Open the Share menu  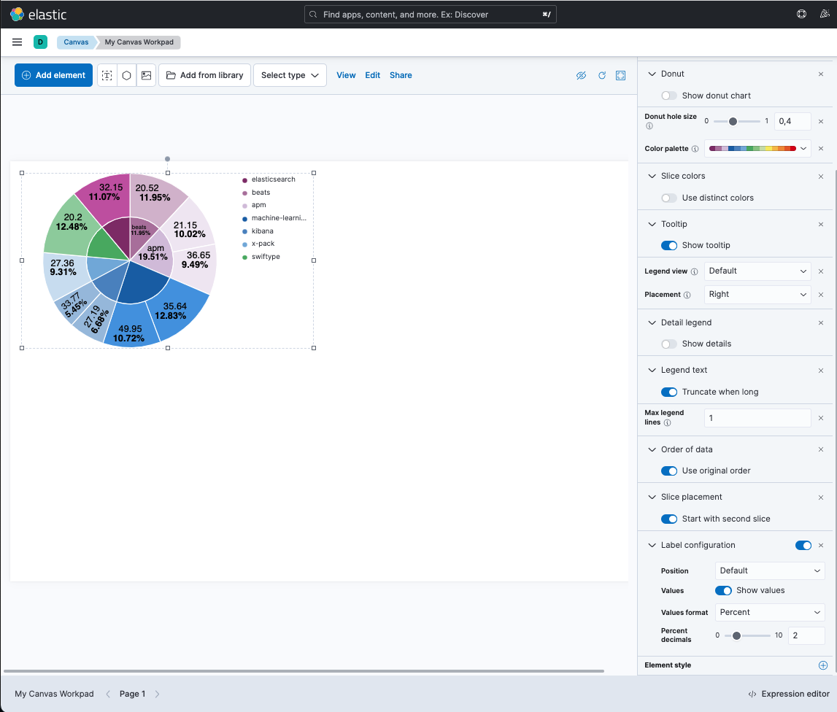pyautogui.click(x=401, y=75)
